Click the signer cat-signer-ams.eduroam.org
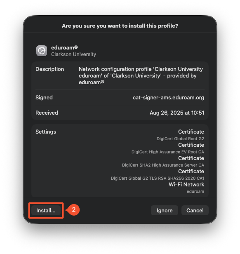The height and width of the screenshot is (254, 240). (x=168, y=97)
